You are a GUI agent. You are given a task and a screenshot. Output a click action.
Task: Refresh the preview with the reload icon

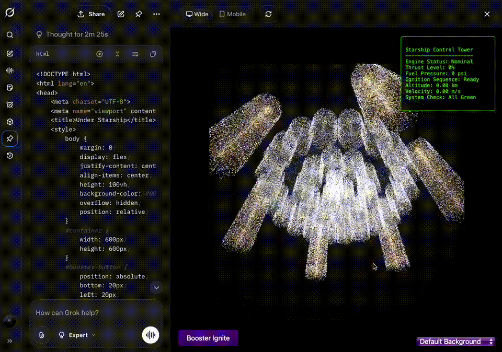click(268, 14)
